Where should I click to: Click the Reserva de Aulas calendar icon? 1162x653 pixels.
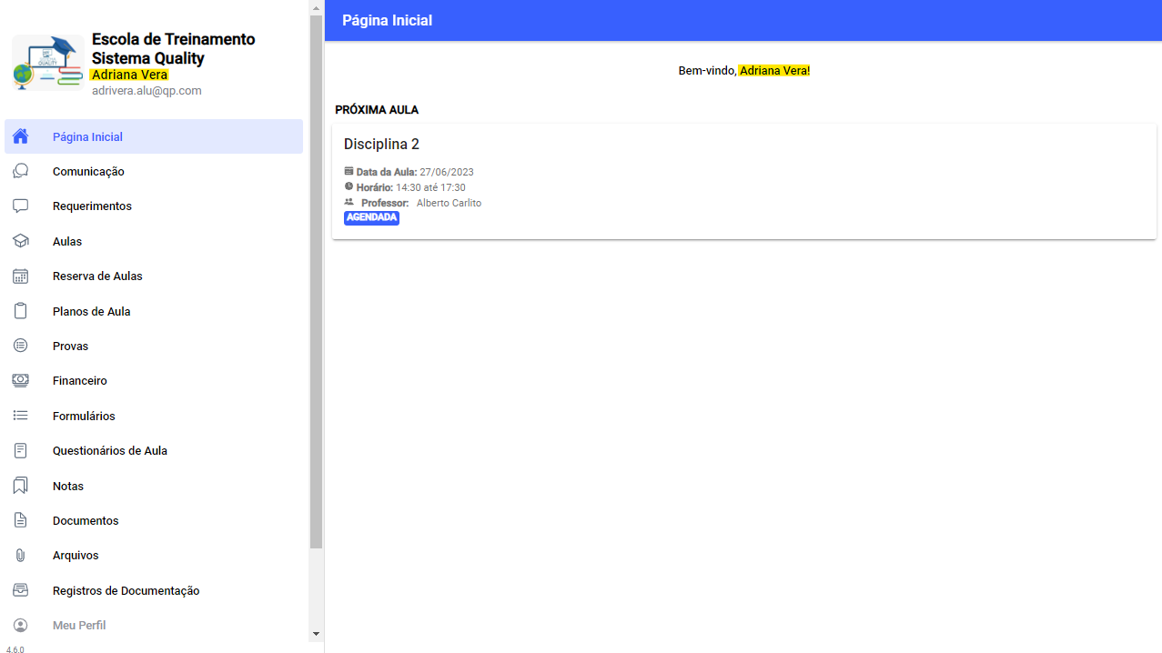click(x=20, y=276)
